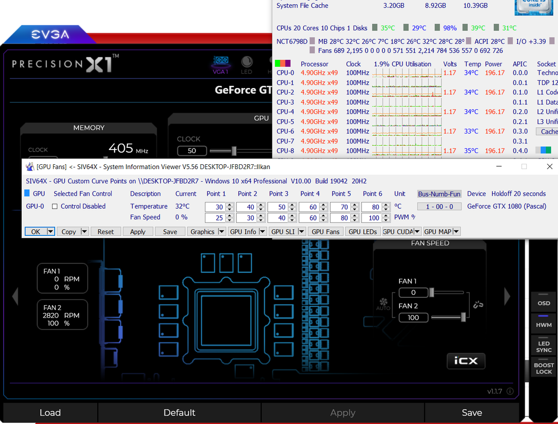
Task: Click the SIV wizard icon in GPU Fans title bar
Action: (30, 166)
